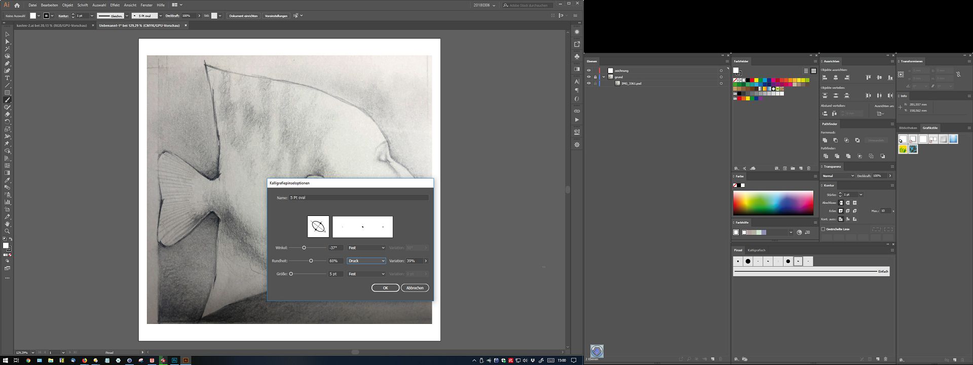The image size is (973, 365).
Task: Click Dokument einrichten button
Action: click(x=243, y=16)
